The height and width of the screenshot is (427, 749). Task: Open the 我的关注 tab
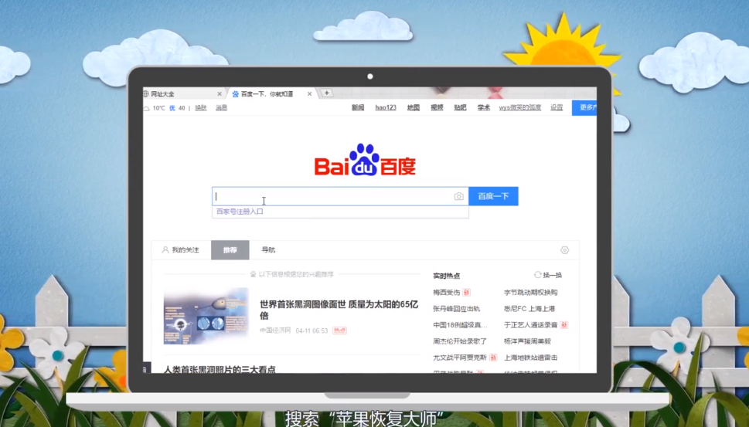click(x=181, y=250)
